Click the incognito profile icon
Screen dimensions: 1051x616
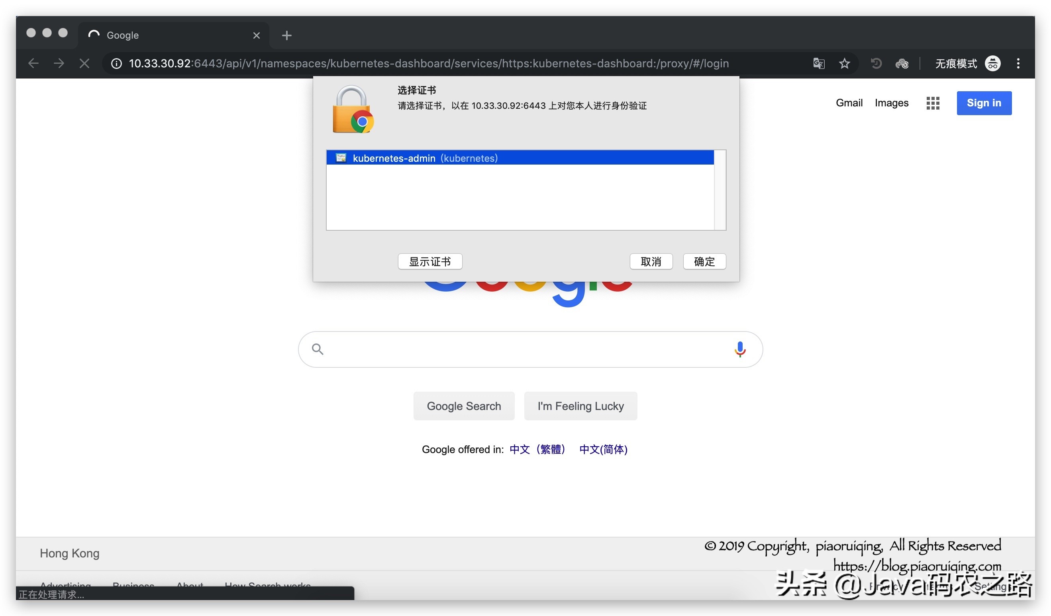pyautogui.click(x=992, y=63)
